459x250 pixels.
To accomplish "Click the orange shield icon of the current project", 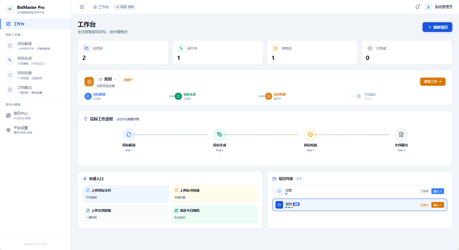I will 89,82.
